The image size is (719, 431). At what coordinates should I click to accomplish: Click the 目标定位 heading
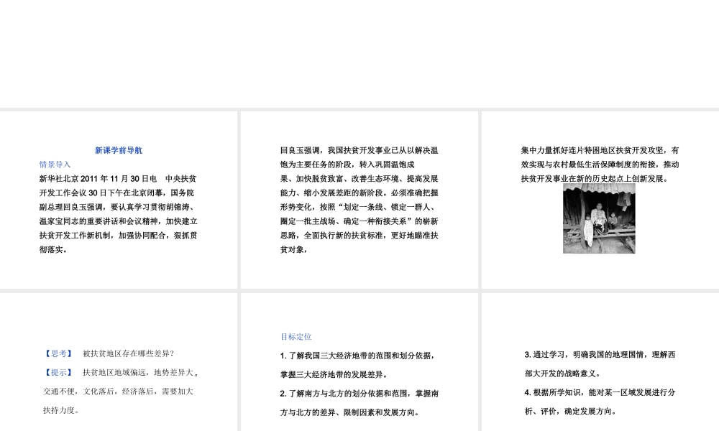click(x=296, y=336)
